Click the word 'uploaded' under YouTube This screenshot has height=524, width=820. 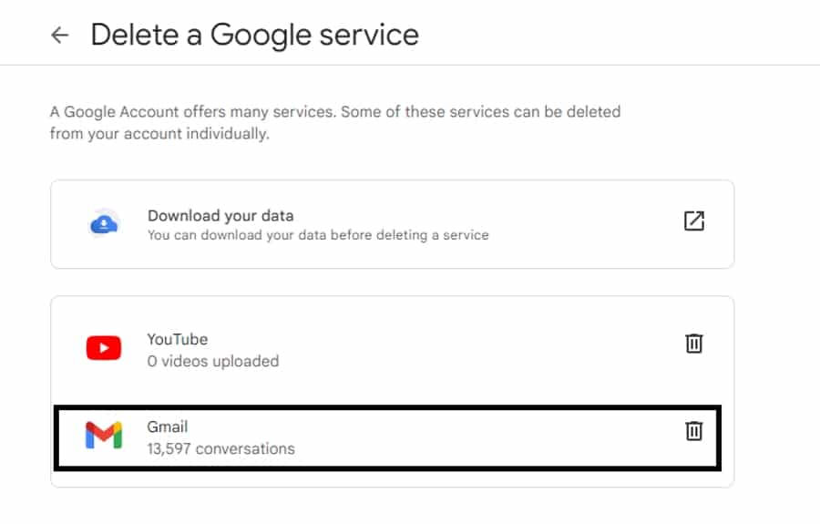[x=246, y=361]
